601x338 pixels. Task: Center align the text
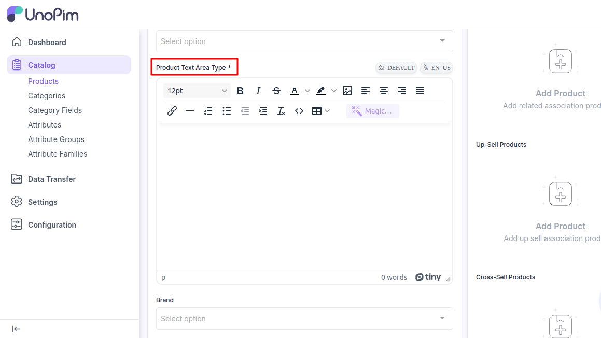coord(384,91)
